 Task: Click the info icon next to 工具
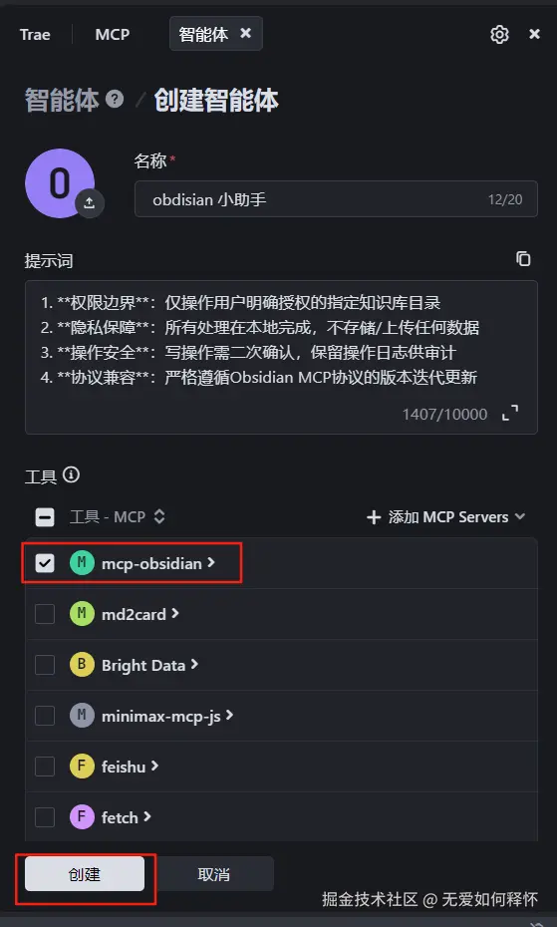tap(71, 474)
